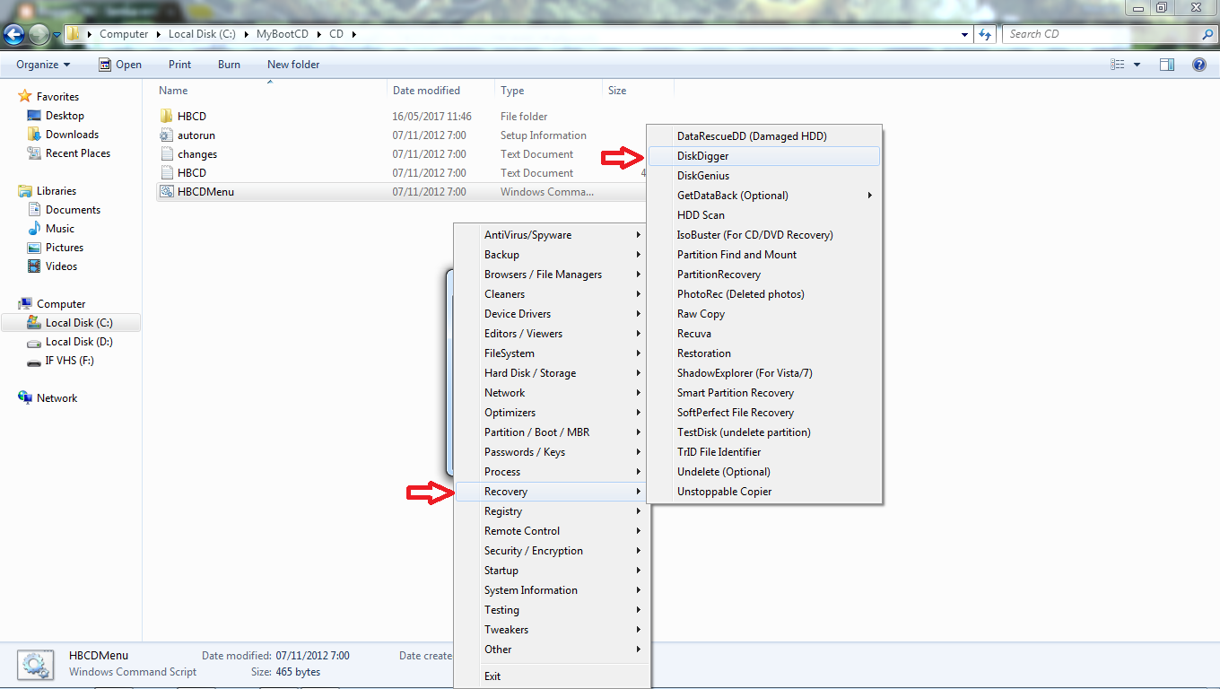
Task: Click the Search CD input field
Action: 1102,34
